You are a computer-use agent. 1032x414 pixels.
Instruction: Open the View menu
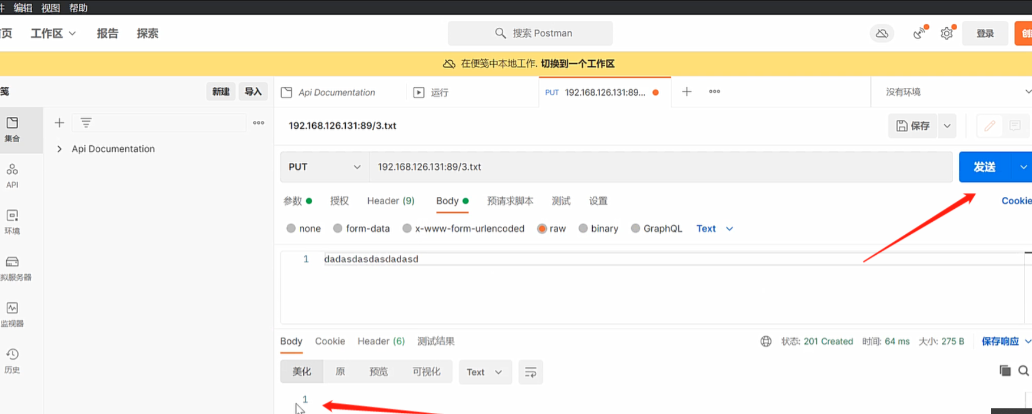coord(50,7)
